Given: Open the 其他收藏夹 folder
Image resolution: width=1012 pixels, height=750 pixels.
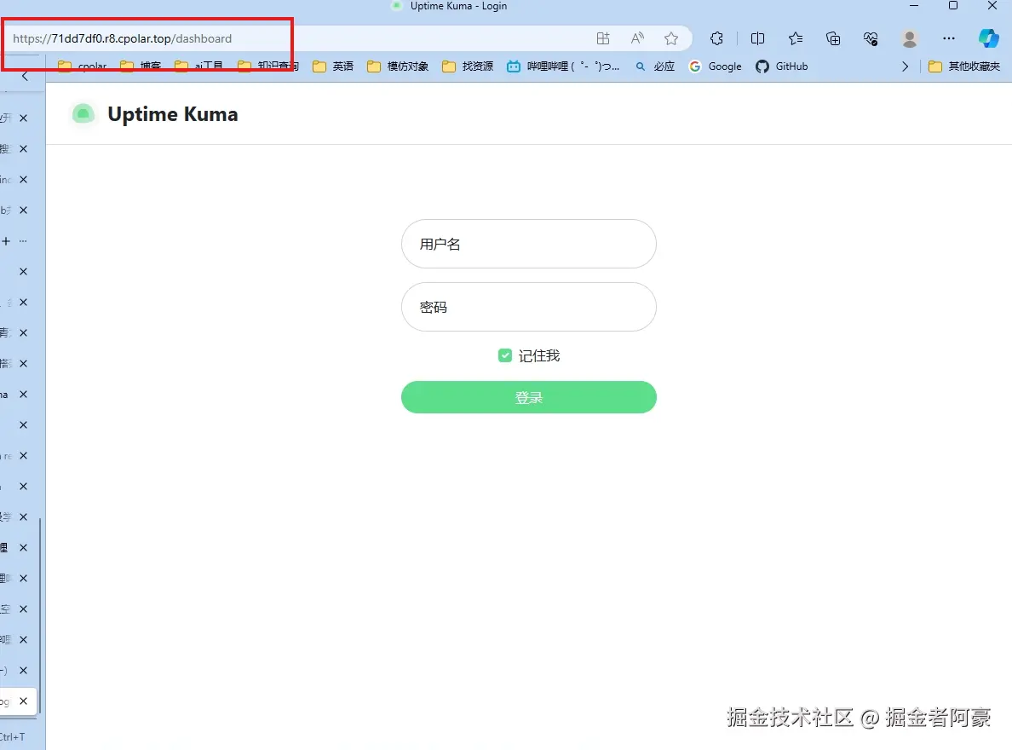Looking at the screenshot, I should (x=964, y=66).
